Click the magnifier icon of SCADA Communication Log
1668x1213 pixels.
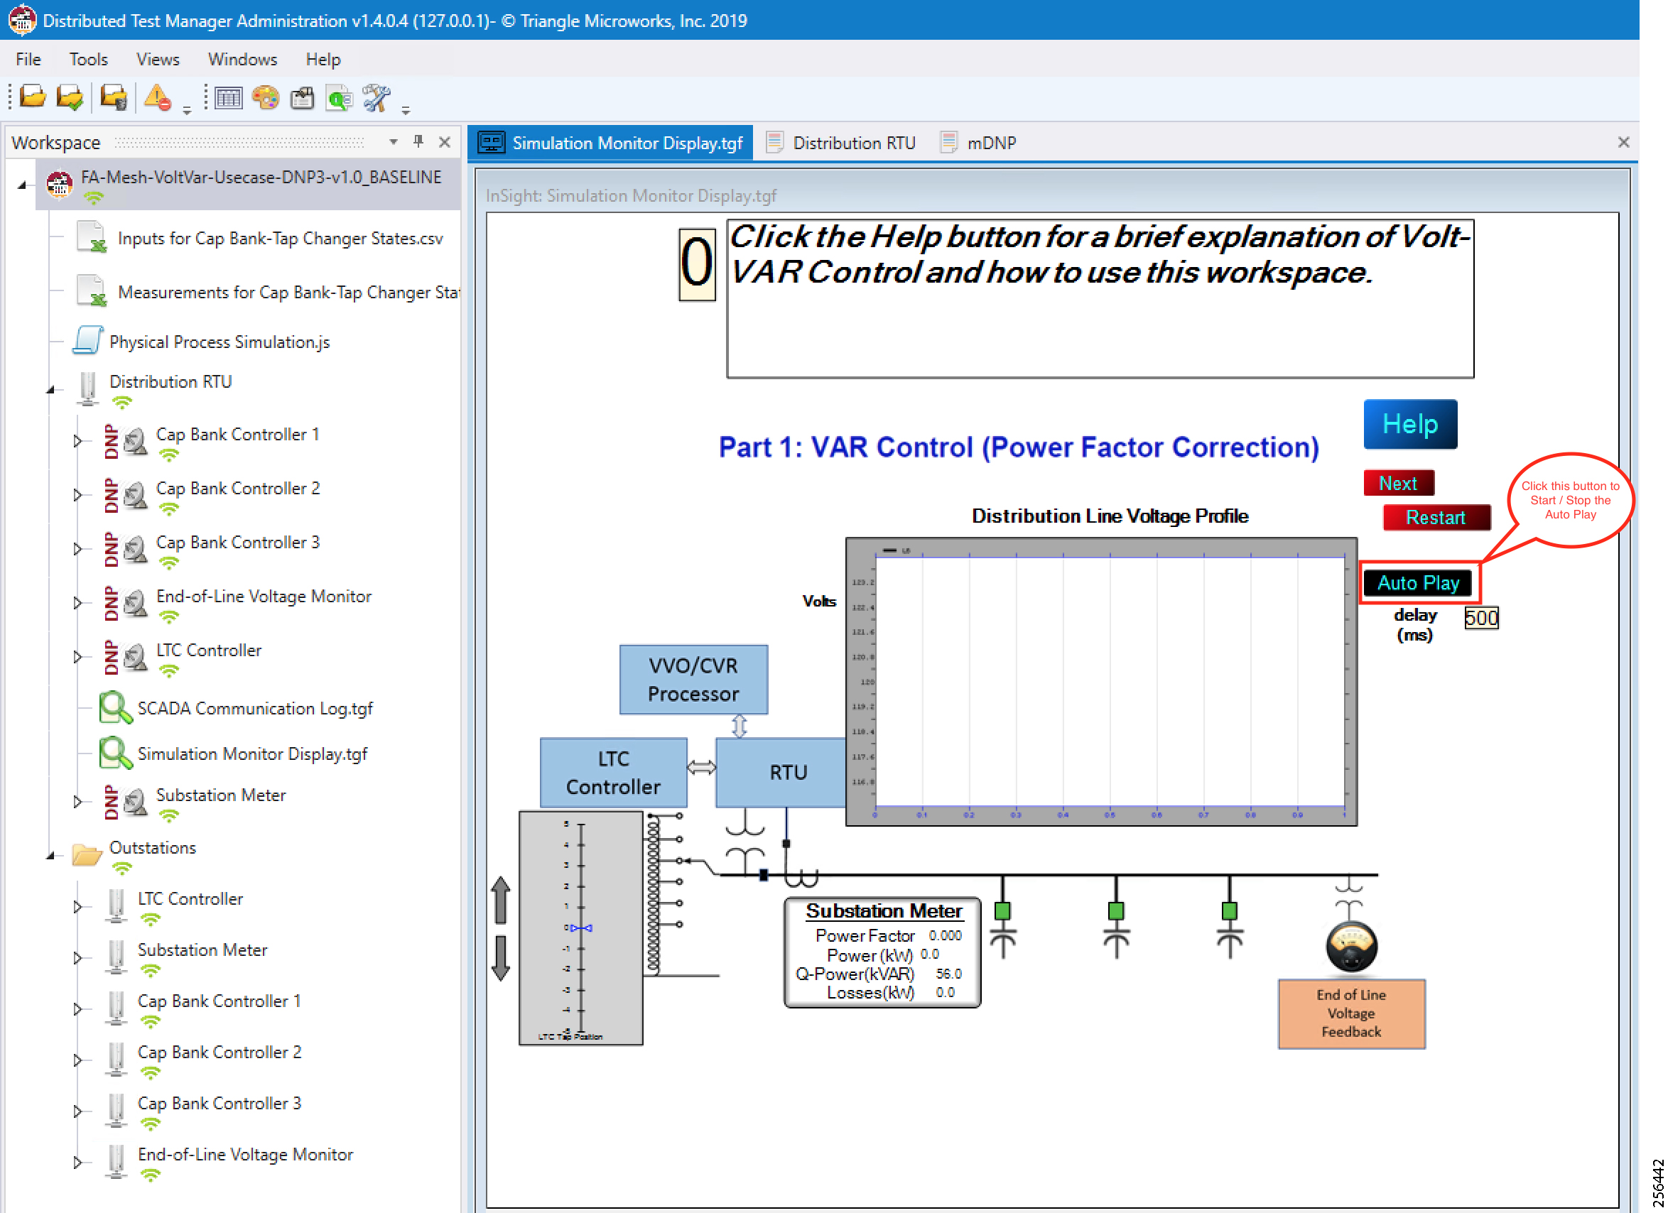(116, 707)
